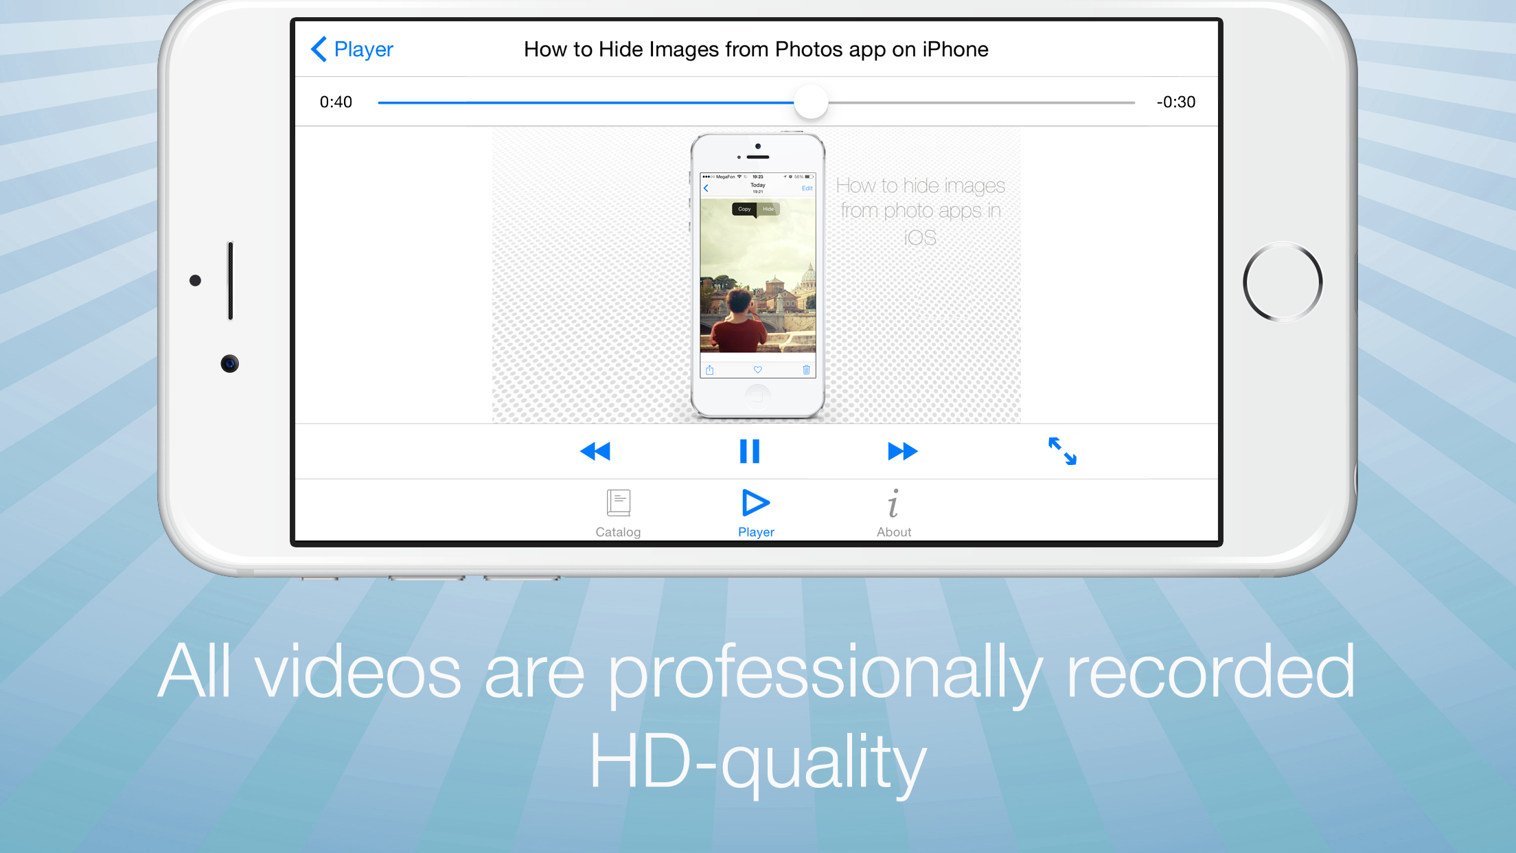This screenshot has width=1516, height=853.
Task: Open the Catalog tab
Action: pyautogui.click(x=618, y=514)
